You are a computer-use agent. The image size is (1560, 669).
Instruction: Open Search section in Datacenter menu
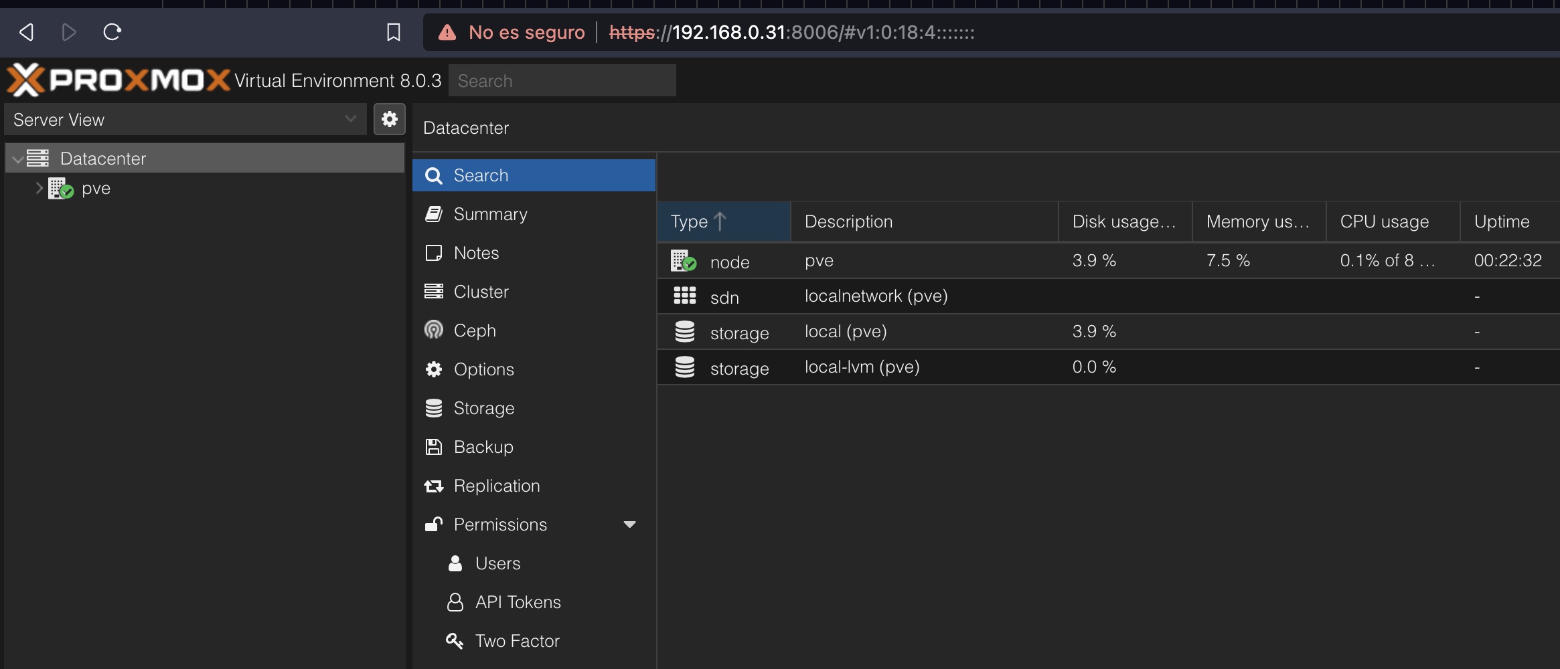(534, 175)
